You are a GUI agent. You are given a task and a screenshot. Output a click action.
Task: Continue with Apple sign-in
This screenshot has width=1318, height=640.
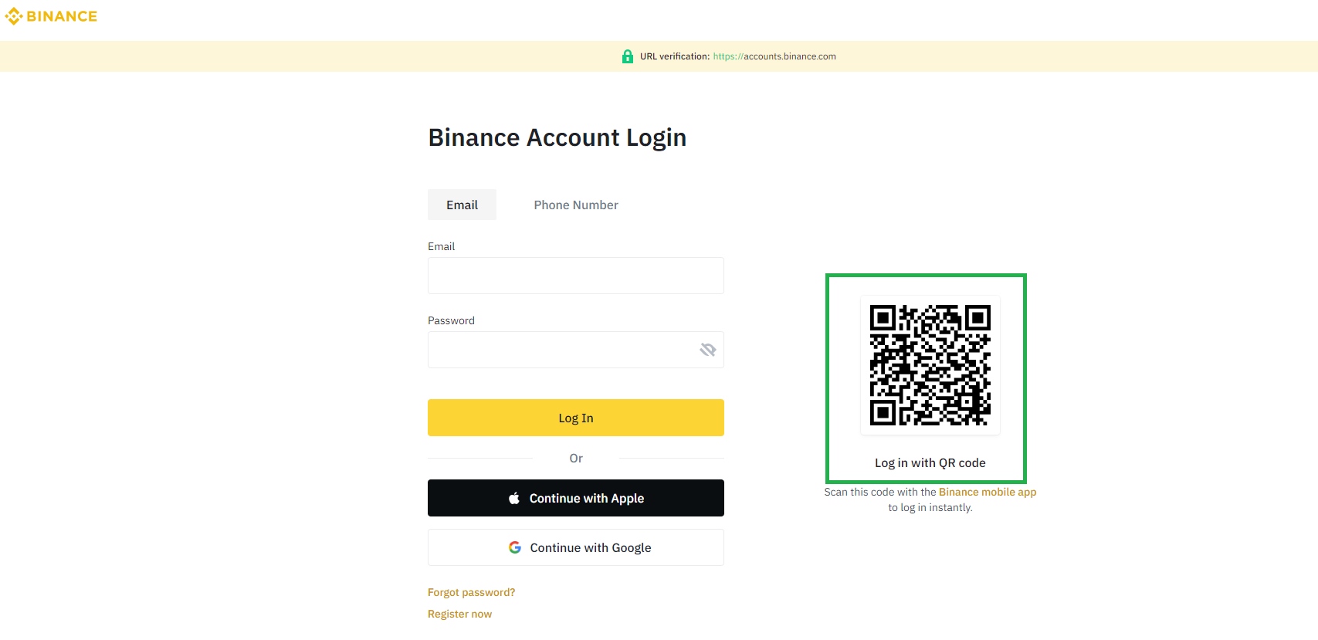pyautogui.click(x=576, y=498)
